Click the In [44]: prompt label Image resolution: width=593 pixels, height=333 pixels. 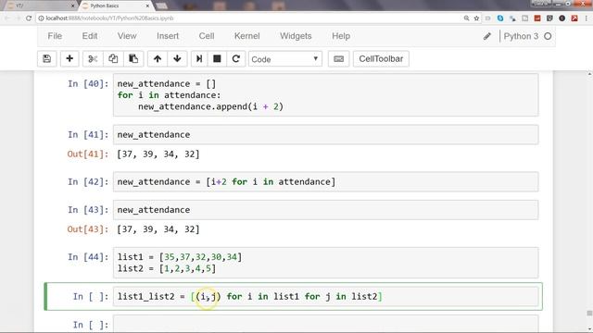tap(88, 257)
